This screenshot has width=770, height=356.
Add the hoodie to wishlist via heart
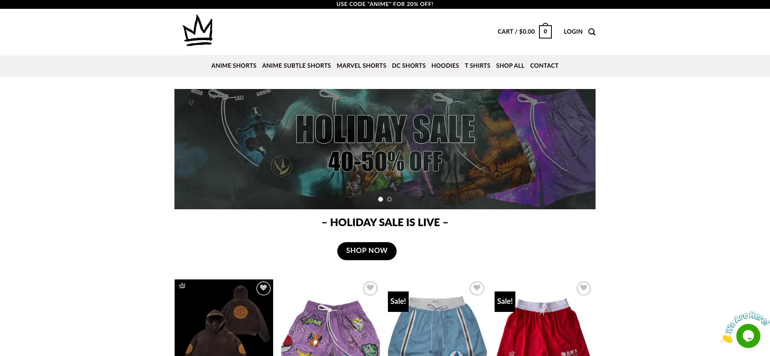click(x=263, y=288)
